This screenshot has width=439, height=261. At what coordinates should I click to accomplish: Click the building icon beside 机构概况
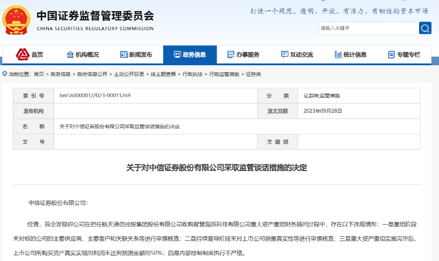[70, 55]
